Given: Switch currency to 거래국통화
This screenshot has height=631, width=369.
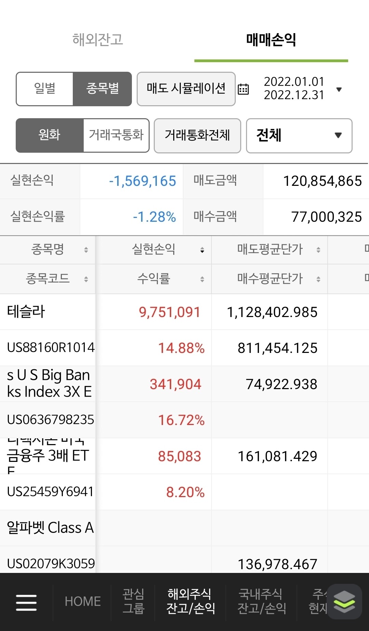Looking at the screenshot, I should click(116, 135).
